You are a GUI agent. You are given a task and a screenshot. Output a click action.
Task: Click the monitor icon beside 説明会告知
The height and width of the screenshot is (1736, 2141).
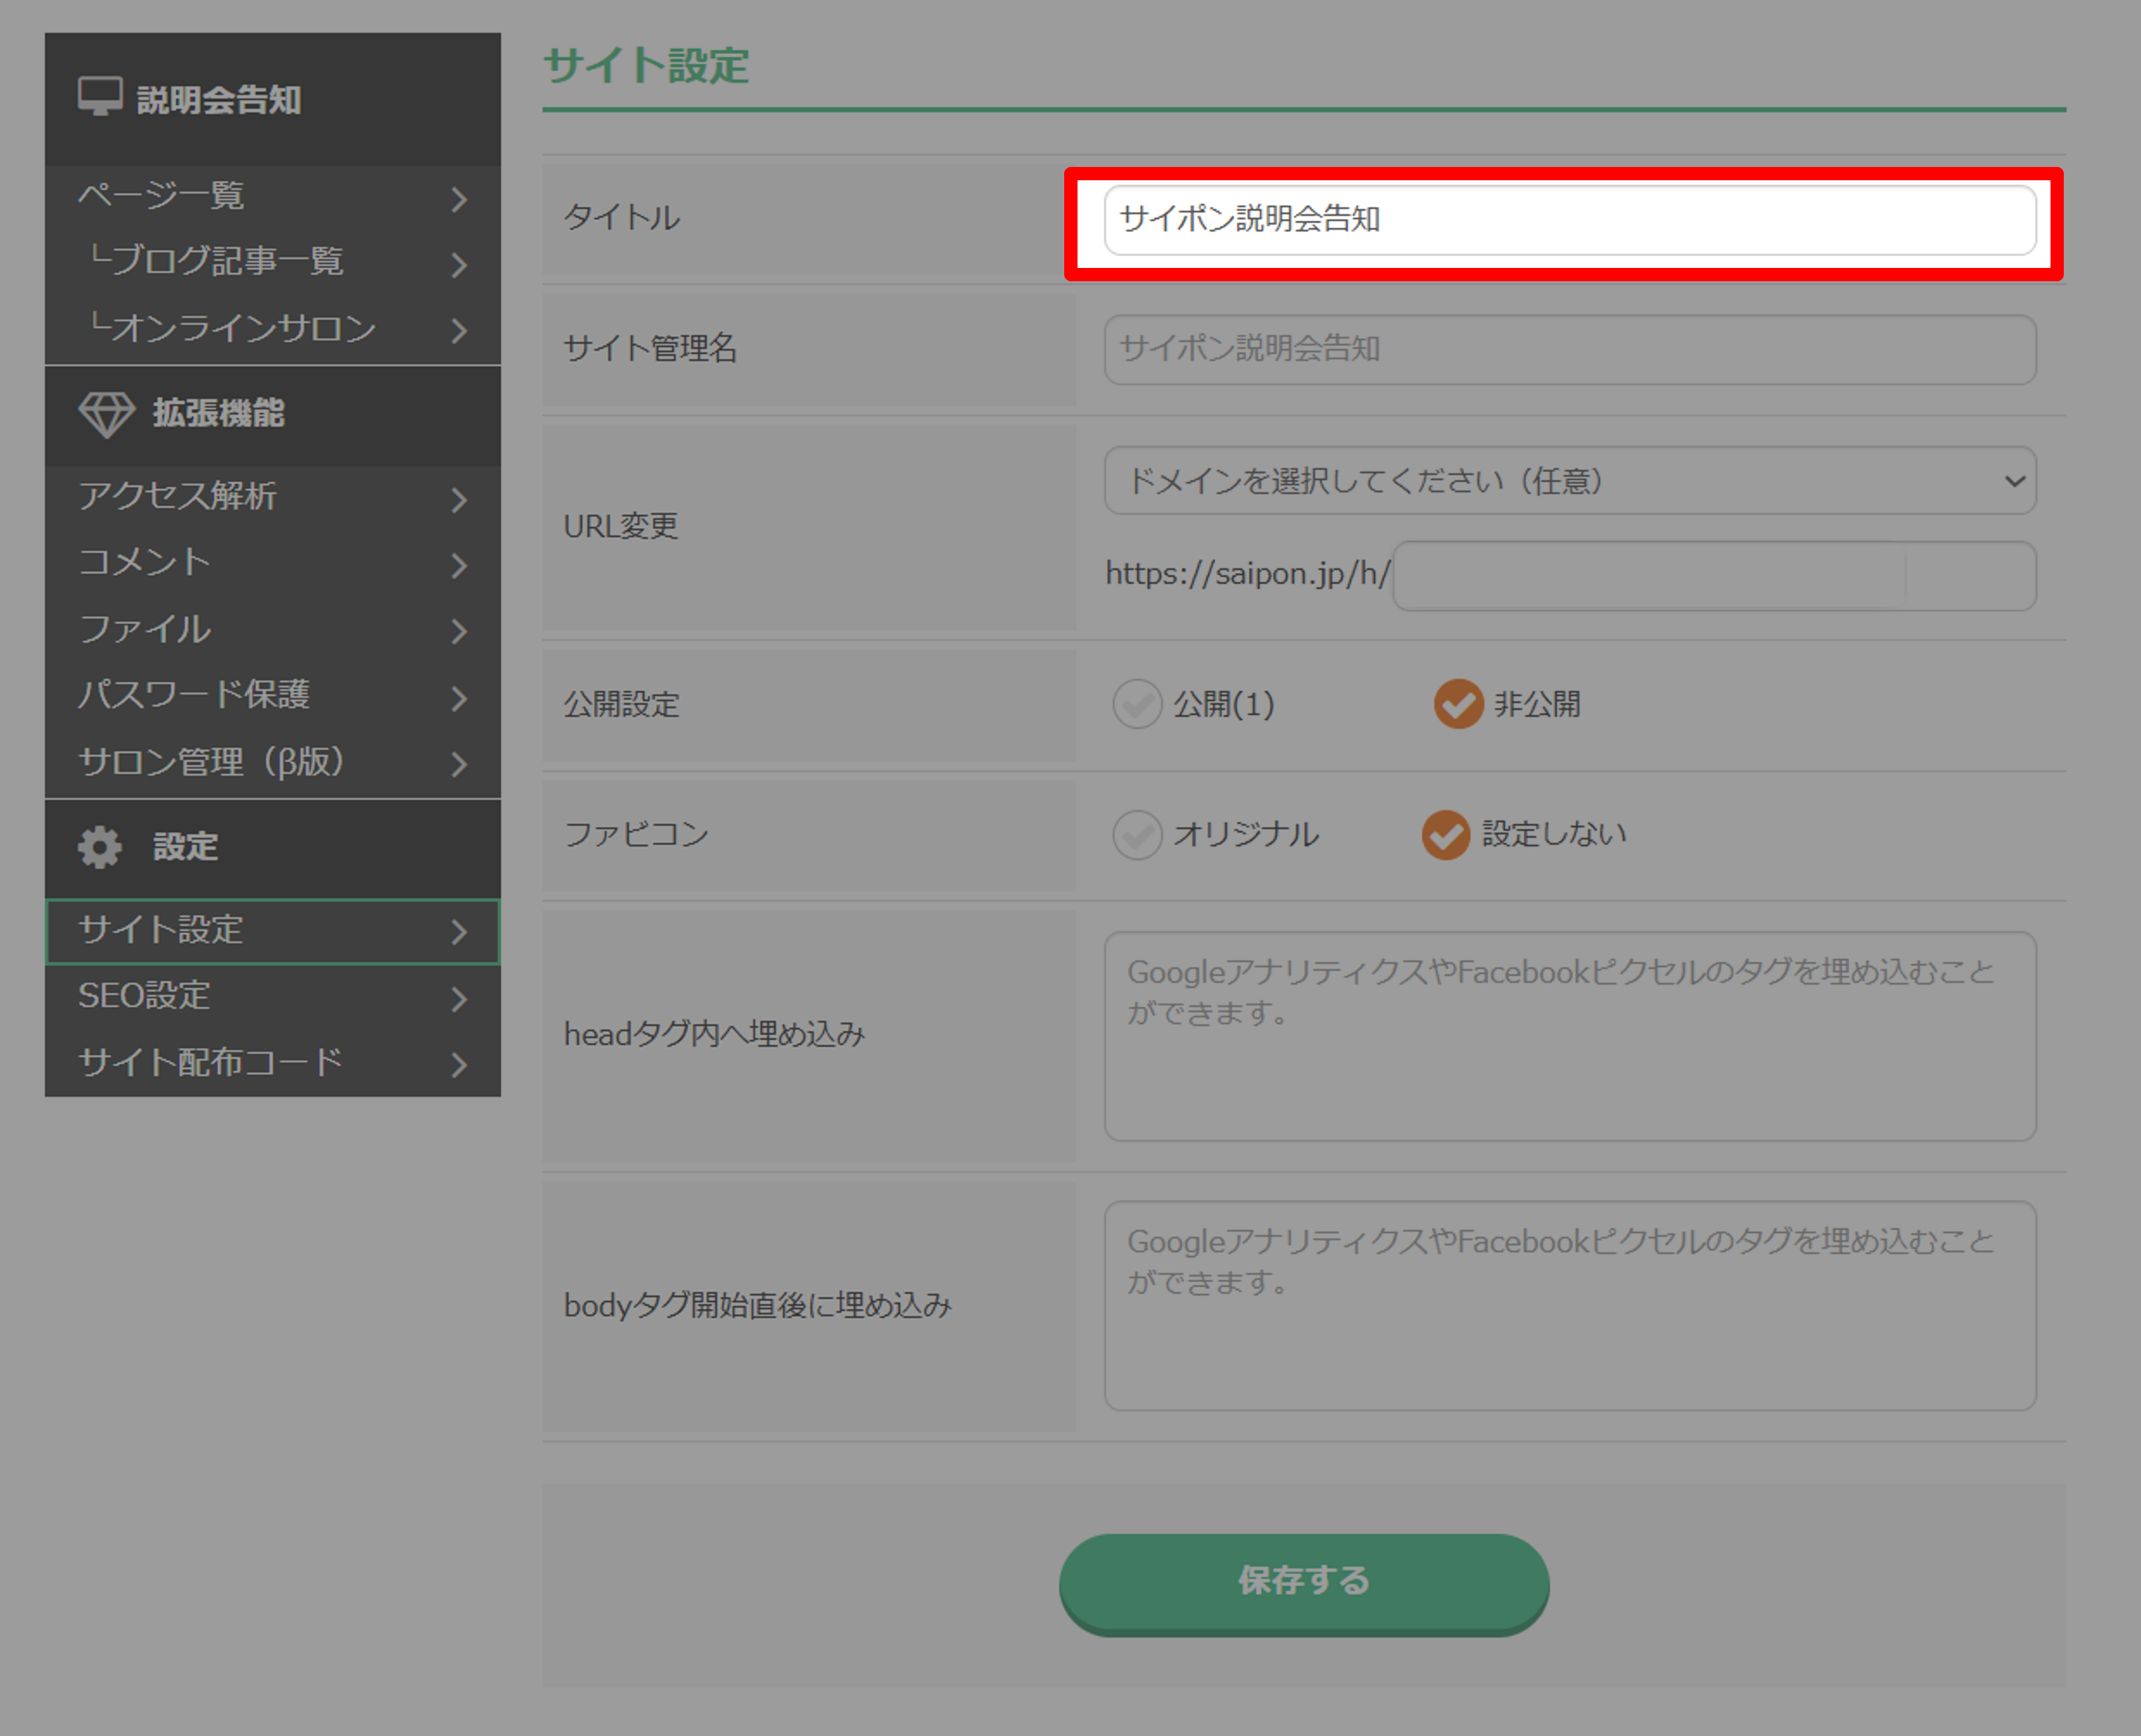pos(100,96)
